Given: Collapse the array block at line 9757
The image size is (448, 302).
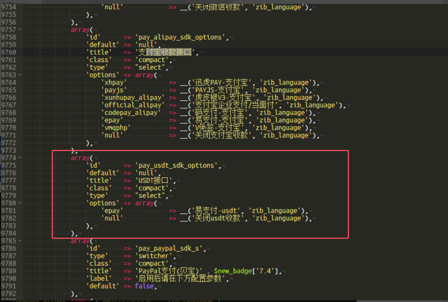Looking at the screenshot, I should [x=19, y=29].
